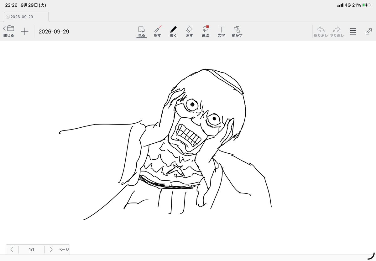Screen dimensions: 376x261
Task: Click the 1/1 page indicator
Action: pos(31,250)
